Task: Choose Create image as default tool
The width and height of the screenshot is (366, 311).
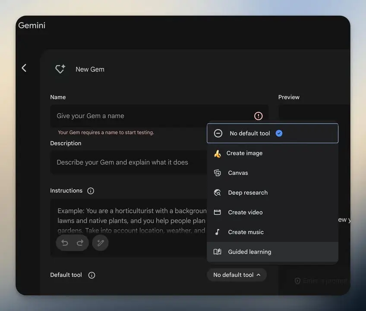Action: coord(272,153)
